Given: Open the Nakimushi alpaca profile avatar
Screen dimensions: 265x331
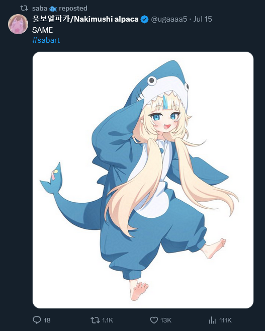Looking at the screenshot, I should coord(18,24).
